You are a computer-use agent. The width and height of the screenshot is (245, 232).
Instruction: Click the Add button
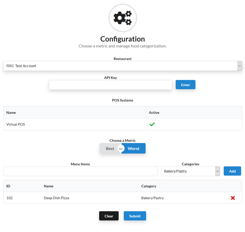coord(232,171)
